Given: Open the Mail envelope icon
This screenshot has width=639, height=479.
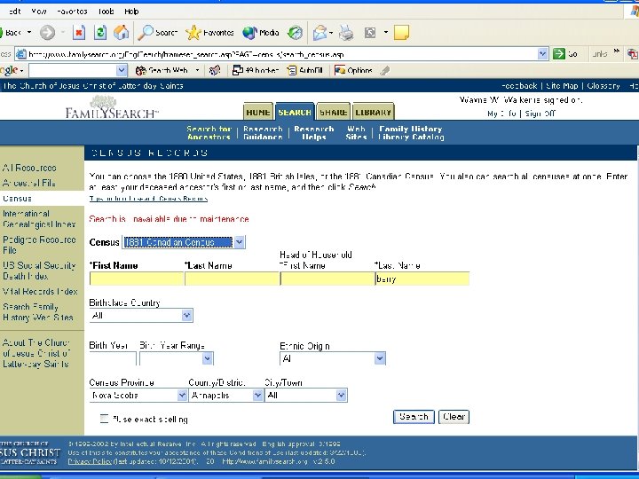Looking at the screenshot, I should point(320,33).
